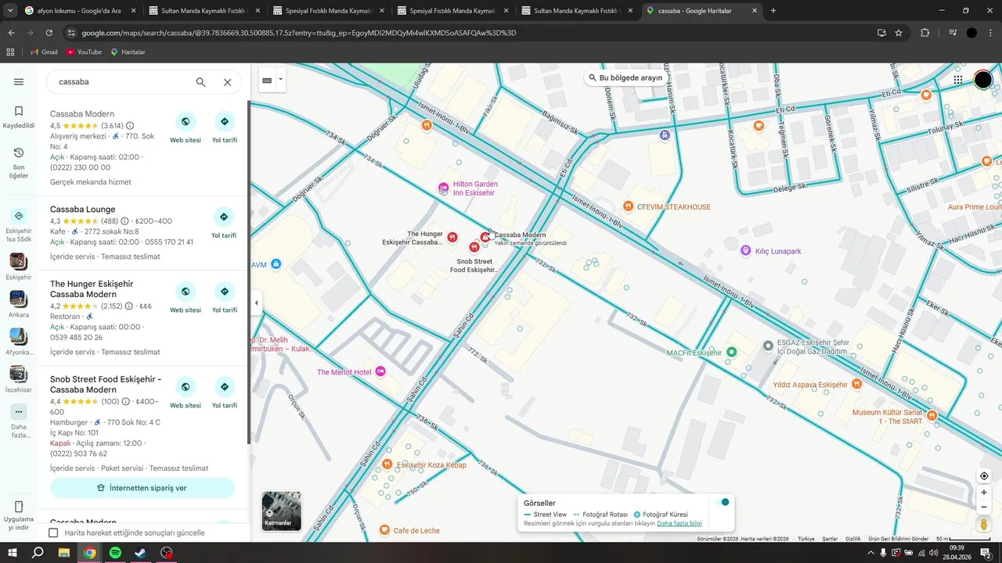Toggle the Görseller street view switch
Image resolution: width=1002 pixels, height=563 pixels.
pyautogui.click(x=721, y=502)
